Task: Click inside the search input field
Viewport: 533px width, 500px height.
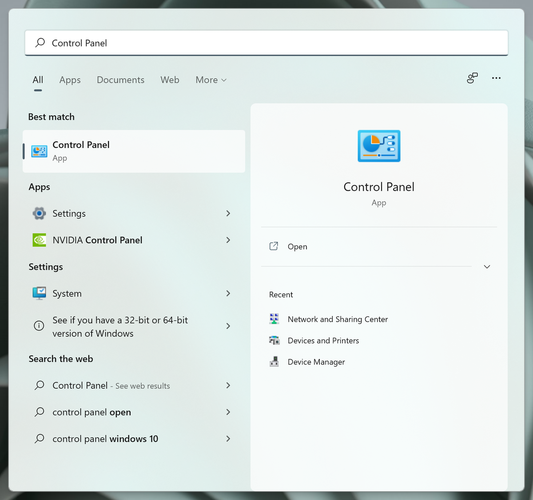Action: (x=266, y=43)
